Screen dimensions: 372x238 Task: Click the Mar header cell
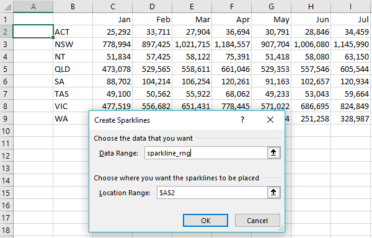(x=192, y=19)
